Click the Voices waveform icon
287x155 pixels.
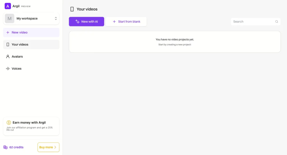point(8,69)
